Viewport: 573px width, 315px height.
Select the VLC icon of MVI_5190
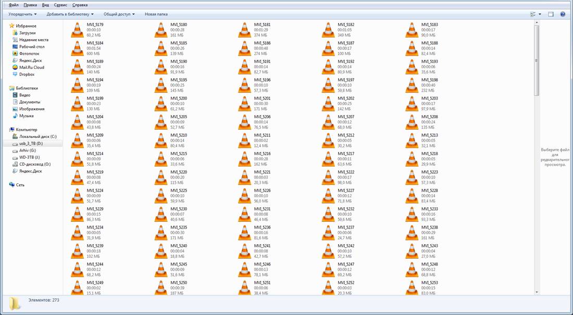161,67
